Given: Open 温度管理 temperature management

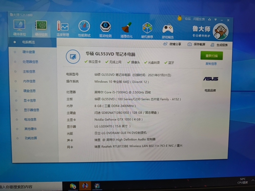Looking at the screenshot, I should pos(63,28).
